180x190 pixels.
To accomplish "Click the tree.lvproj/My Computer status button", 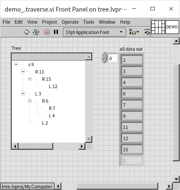I will (x=27, y=187).
